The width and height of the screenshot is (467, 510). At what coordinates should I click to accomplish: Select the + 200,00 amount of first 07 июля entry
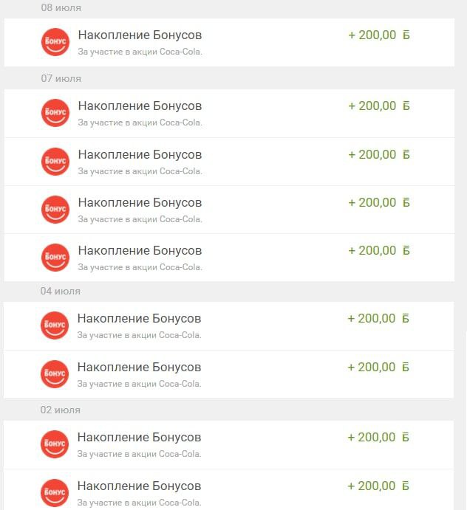pyautogui.click(x=372, y=106)
